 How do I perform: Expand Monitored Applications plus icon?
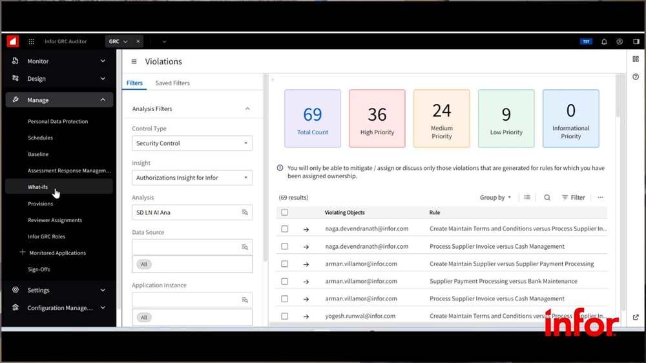pyautogui.click(x=22, y=252)
